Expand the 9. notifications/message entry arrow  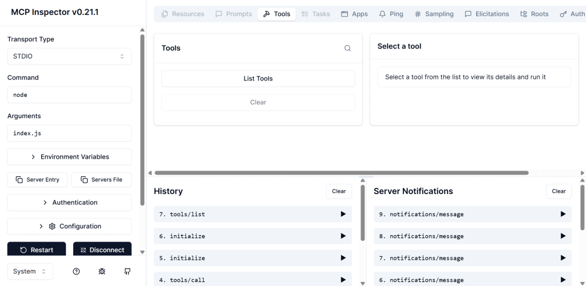(563, 214)
